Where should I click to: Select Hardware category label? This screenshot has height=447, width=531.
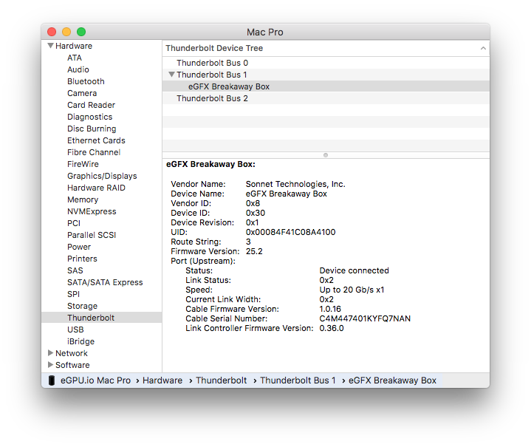tap(74, 46)
